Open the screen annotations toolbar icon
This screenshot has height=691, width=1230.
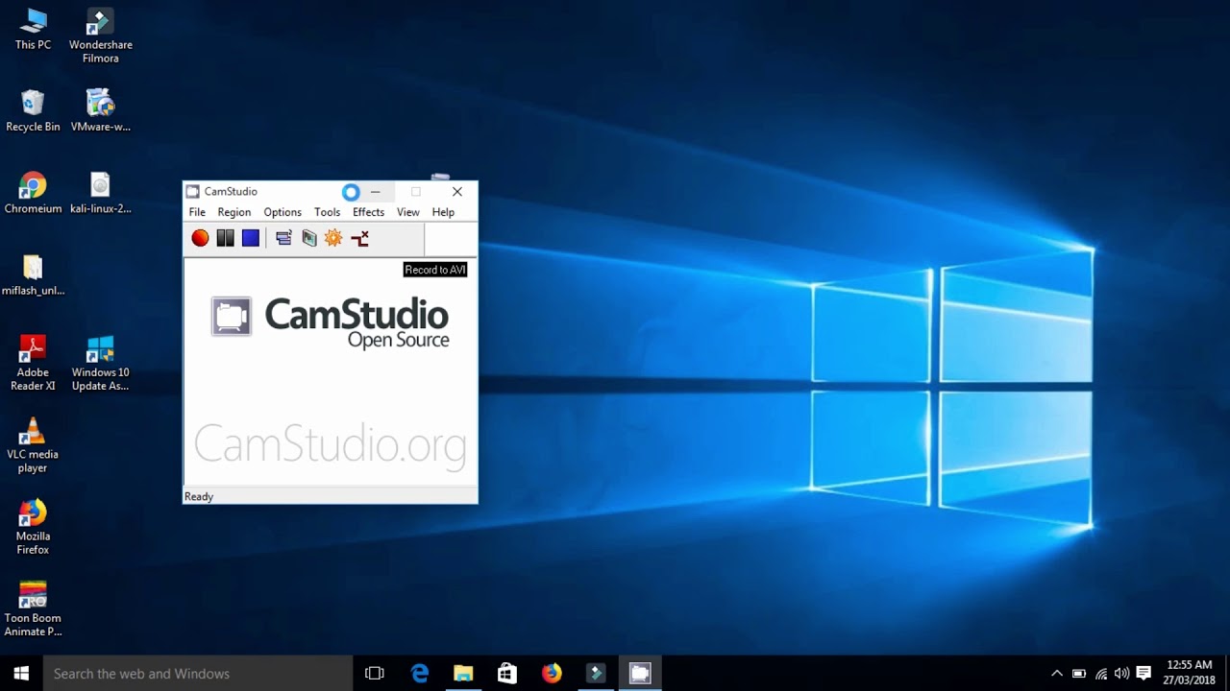(x=309, y=238)
